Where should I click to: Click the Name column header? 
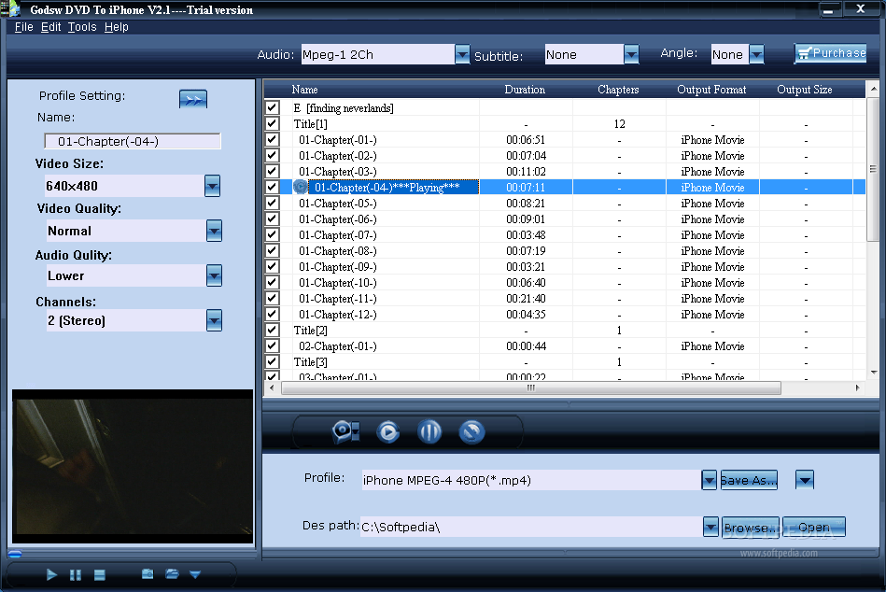[304, 90]
